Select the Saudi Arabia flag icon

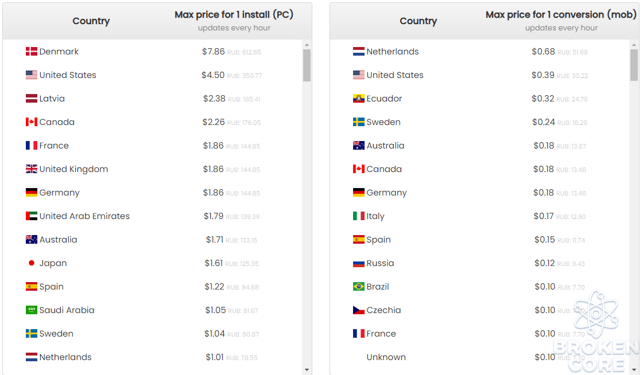(31, 310)
